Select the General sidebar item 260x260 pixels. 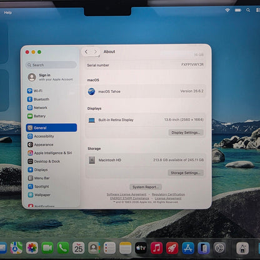(x=51, y=127)
